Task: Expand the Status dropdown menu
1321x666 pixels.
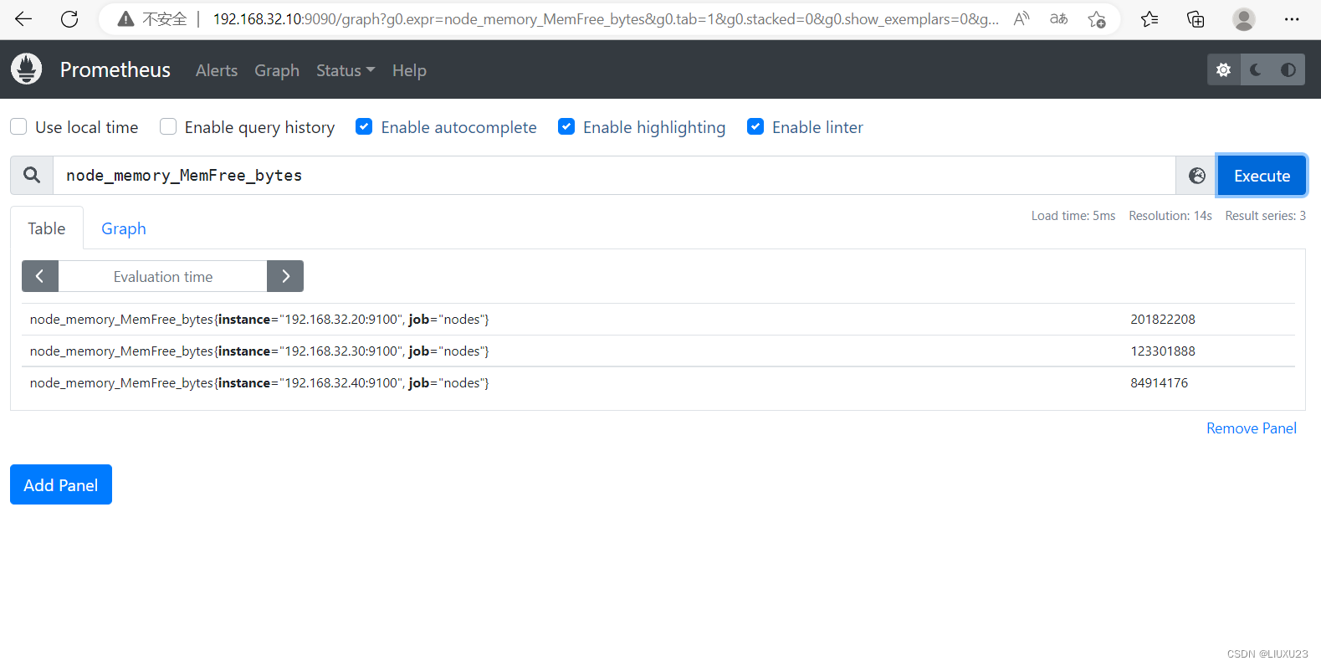Action: click(x=346, y=70)
